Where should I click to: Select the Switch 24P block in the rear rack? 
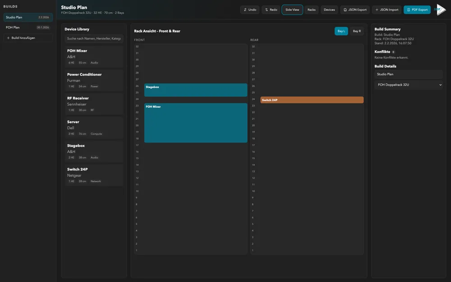(311, 99)
